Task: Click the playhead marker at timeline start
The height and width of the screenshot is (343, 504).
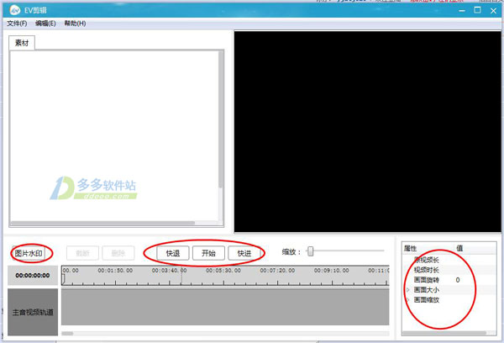Action: [63, 279]
